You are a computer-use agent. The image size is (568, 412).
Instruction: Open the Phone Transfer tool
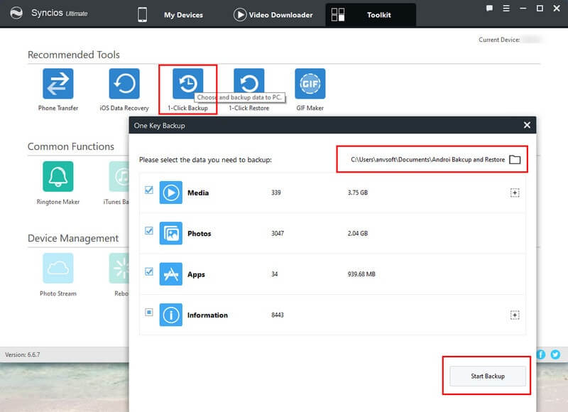point(58,84)
